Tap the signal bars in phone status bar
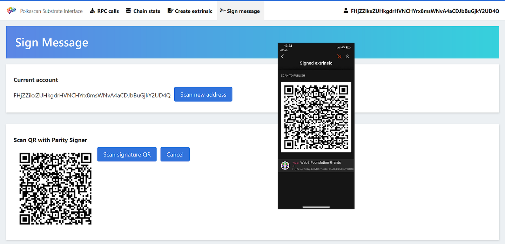Screen dimensions: 505x244 (x=338, y=47)
